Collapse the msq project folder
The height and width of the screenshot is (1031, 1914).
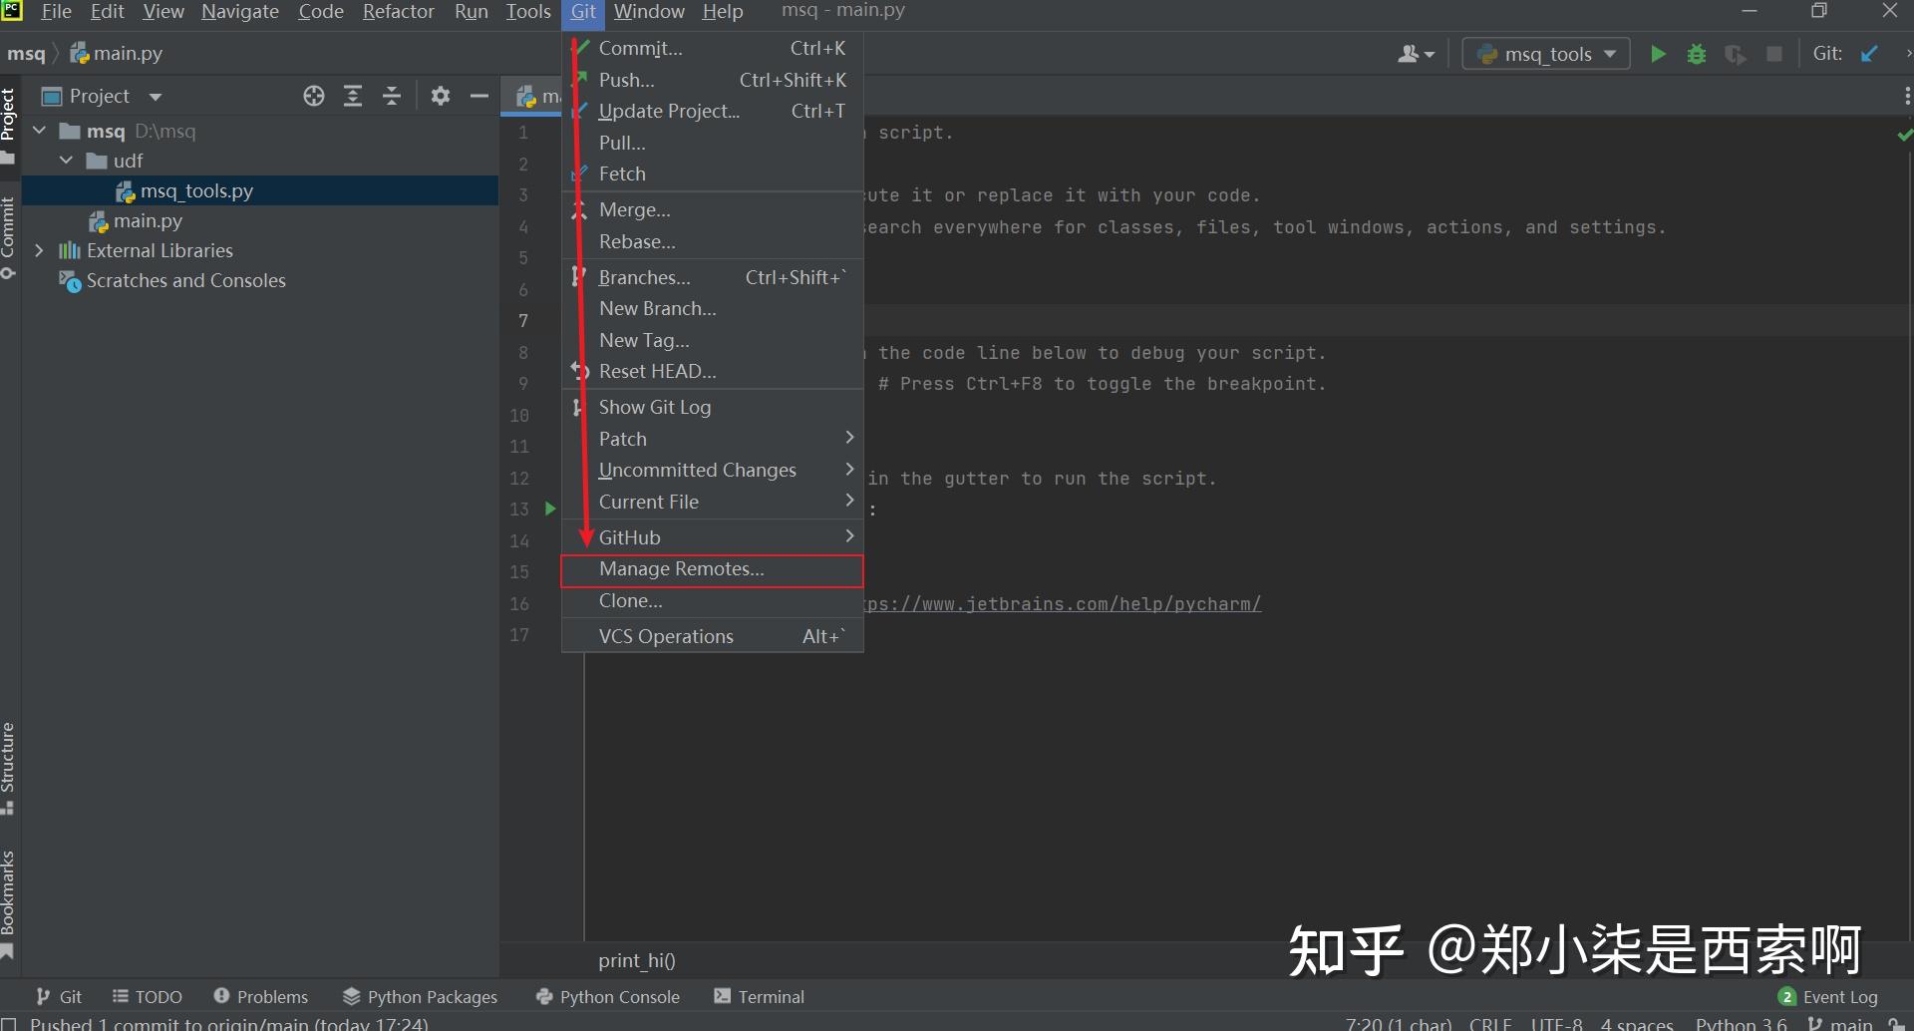[39, 131]
